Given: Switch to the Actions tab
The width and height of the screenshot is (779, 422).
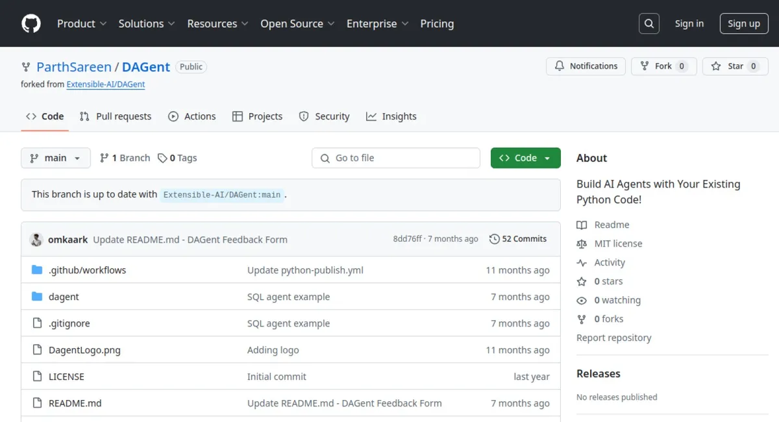Looking at the screenshot, I should [192, 116].
